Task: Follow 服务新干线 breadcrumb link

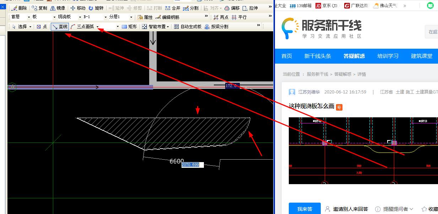Action: click(x=317, y=74)
